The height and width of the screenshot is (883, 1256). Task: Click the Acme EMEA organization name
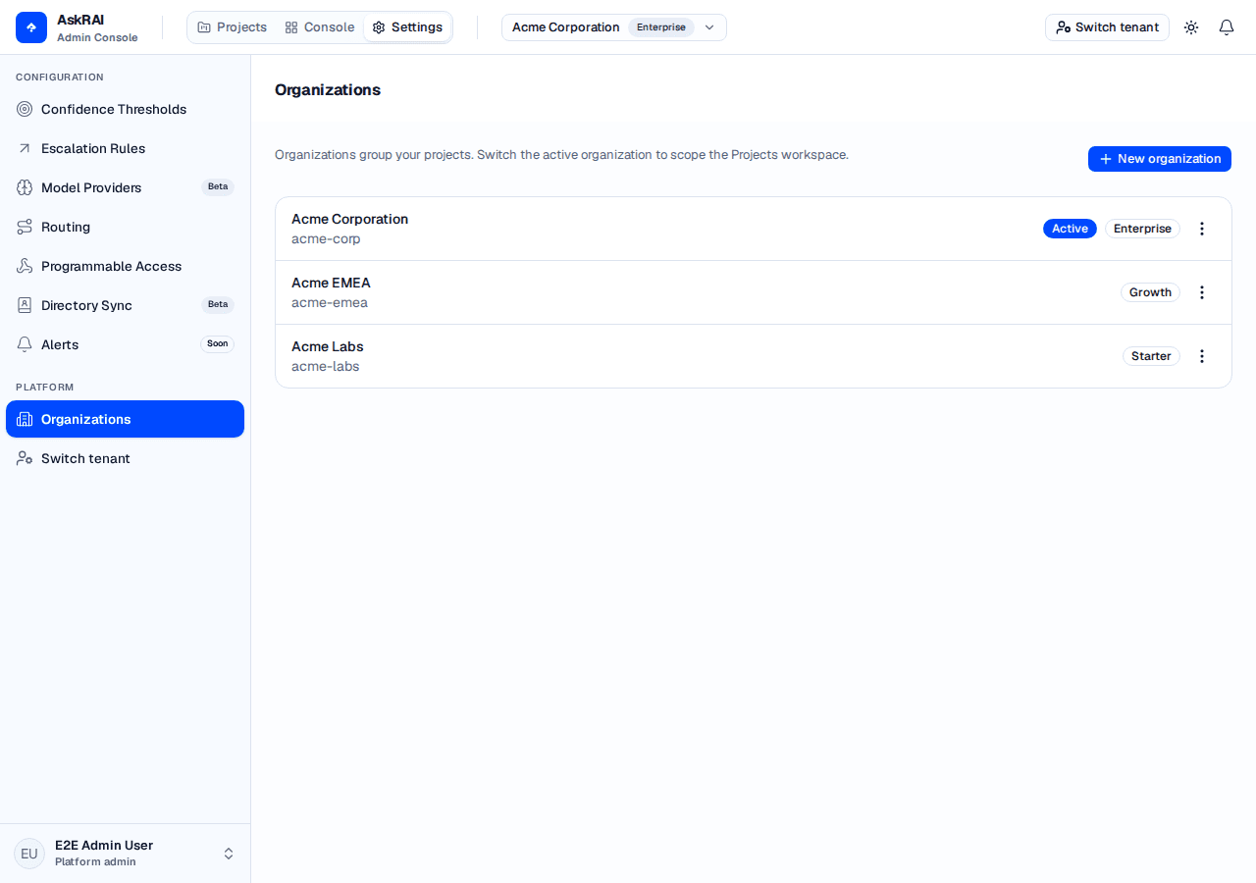331,283
